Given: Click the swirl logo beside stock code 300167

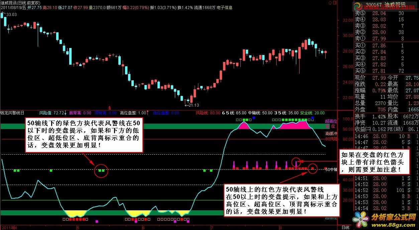Looking at the screenshot, I should [x=358, y=6].
